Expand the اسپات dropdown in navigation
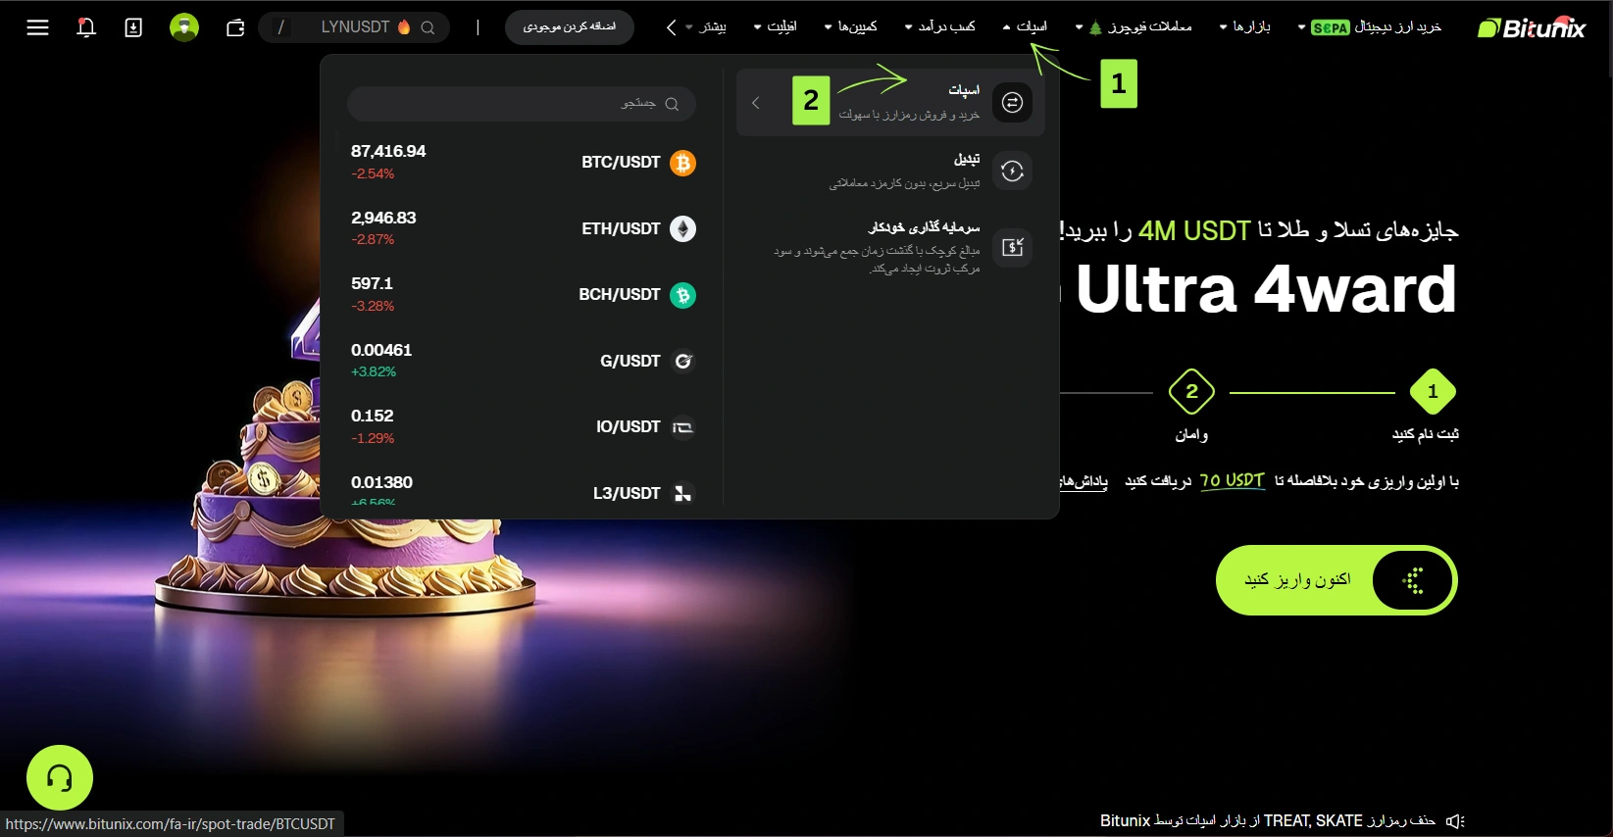 pos(1026,27)
